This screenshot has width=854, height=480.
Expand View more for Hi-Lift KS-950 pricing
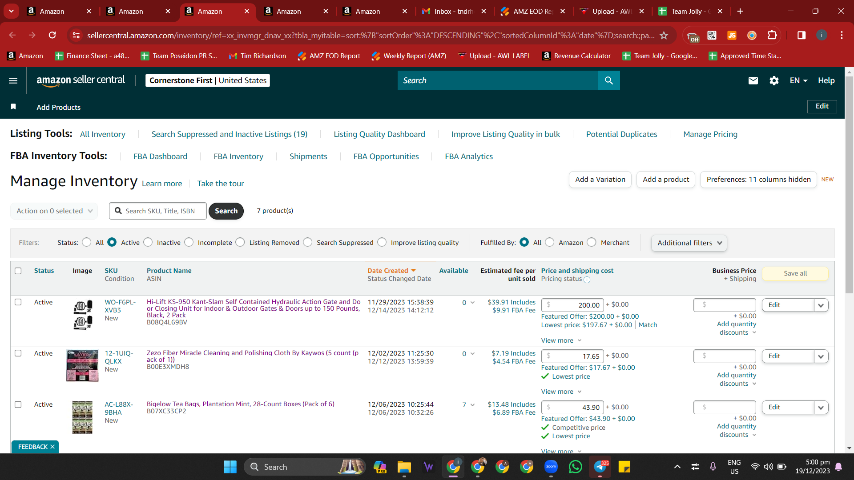coord(561,340)
